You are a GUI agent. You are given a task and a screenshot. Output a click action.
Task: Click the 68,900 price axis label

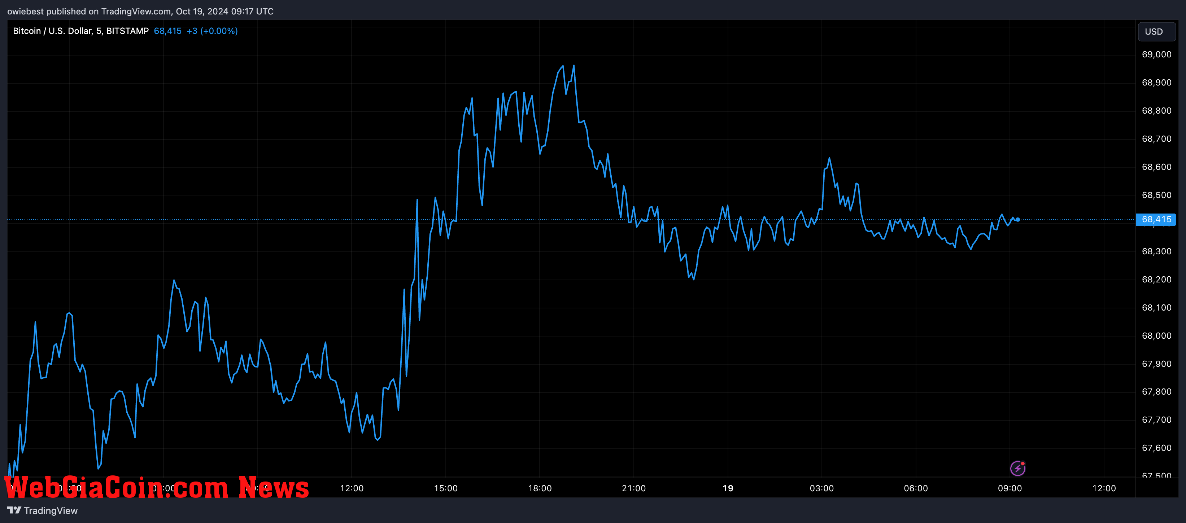click(1156, 82)
